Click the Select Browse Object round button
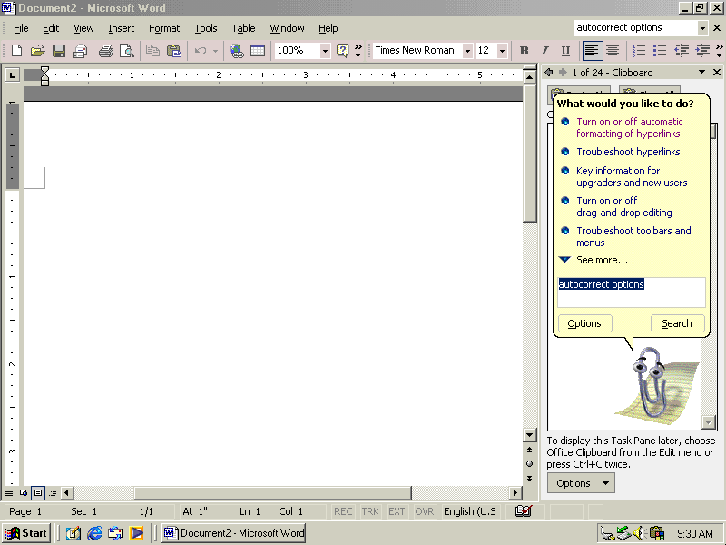The width and height of the screenshot is (726, 545). [x=530, y=464]
